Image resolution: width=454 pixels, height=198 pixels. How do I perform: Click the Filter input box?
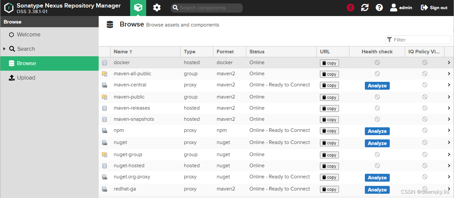tap(418, 40)
